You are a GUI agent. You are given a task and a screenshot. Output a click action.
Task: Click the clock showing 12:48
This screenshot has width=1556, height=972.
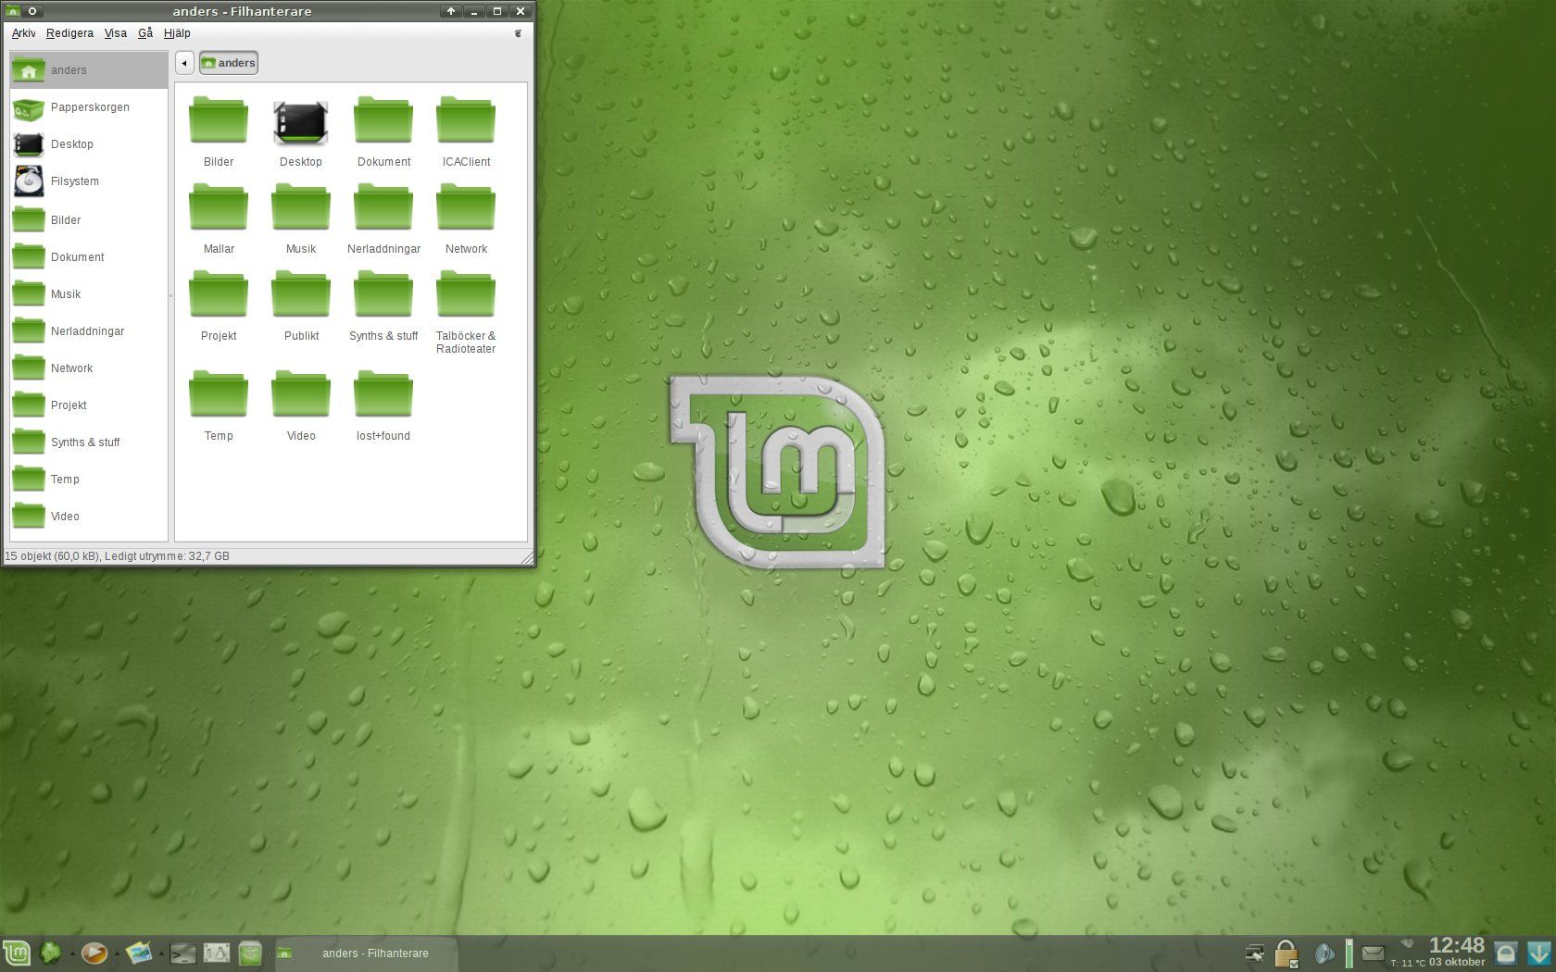[1456, 946]
